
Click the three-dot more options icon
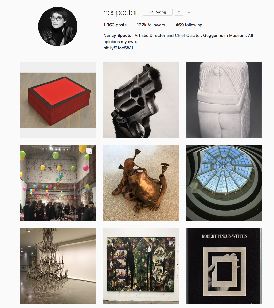188,12
